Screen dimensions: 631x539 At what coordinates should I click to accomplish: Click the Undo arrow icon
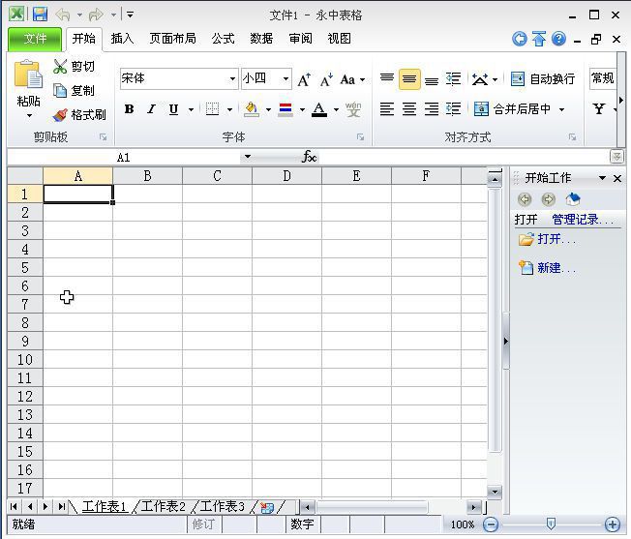click(63, 15)
